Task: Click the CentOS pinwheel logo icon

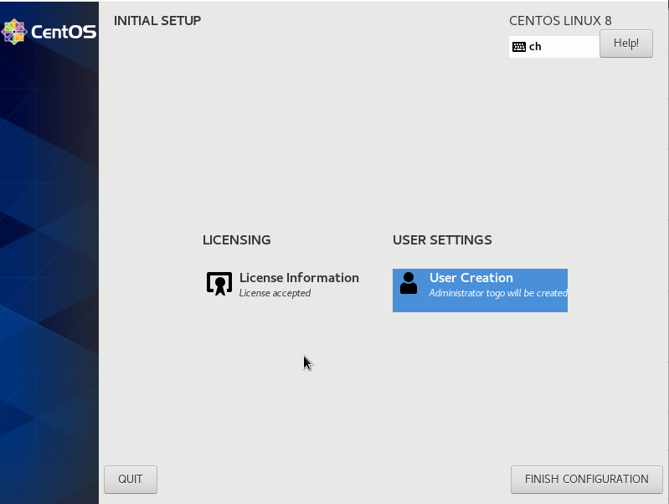Action: (x=14, y=32)
